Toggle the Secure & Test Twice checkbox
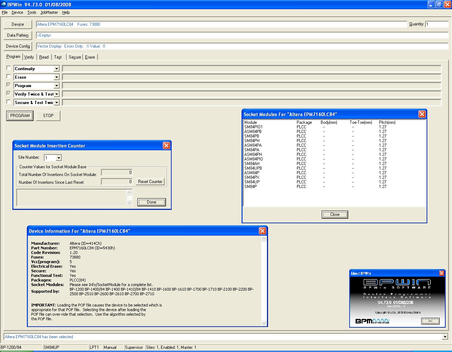Image resolution: width=452 pixels, height=352 pixels. 9,102
